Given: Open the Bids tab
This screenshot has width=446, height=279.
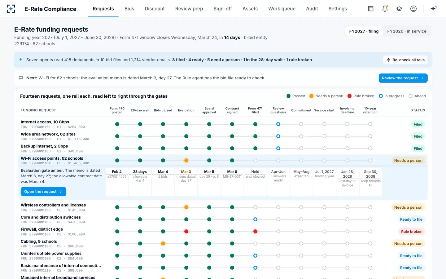Looking at the screenshot, I should (x=129, y=9).
